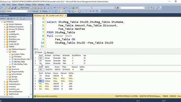Click the NetFee header in bottom grid
Image resolution: width=181 pixels, height=102 pixels.
pos(71,73)
